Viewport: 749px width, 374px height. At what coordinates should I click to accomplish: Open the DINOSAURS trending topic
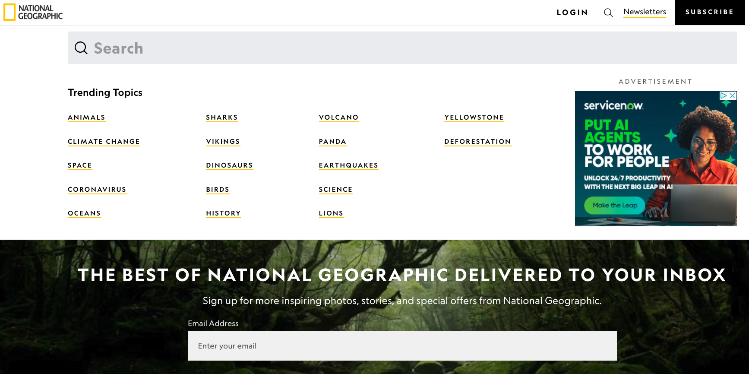tap(230, 165)
